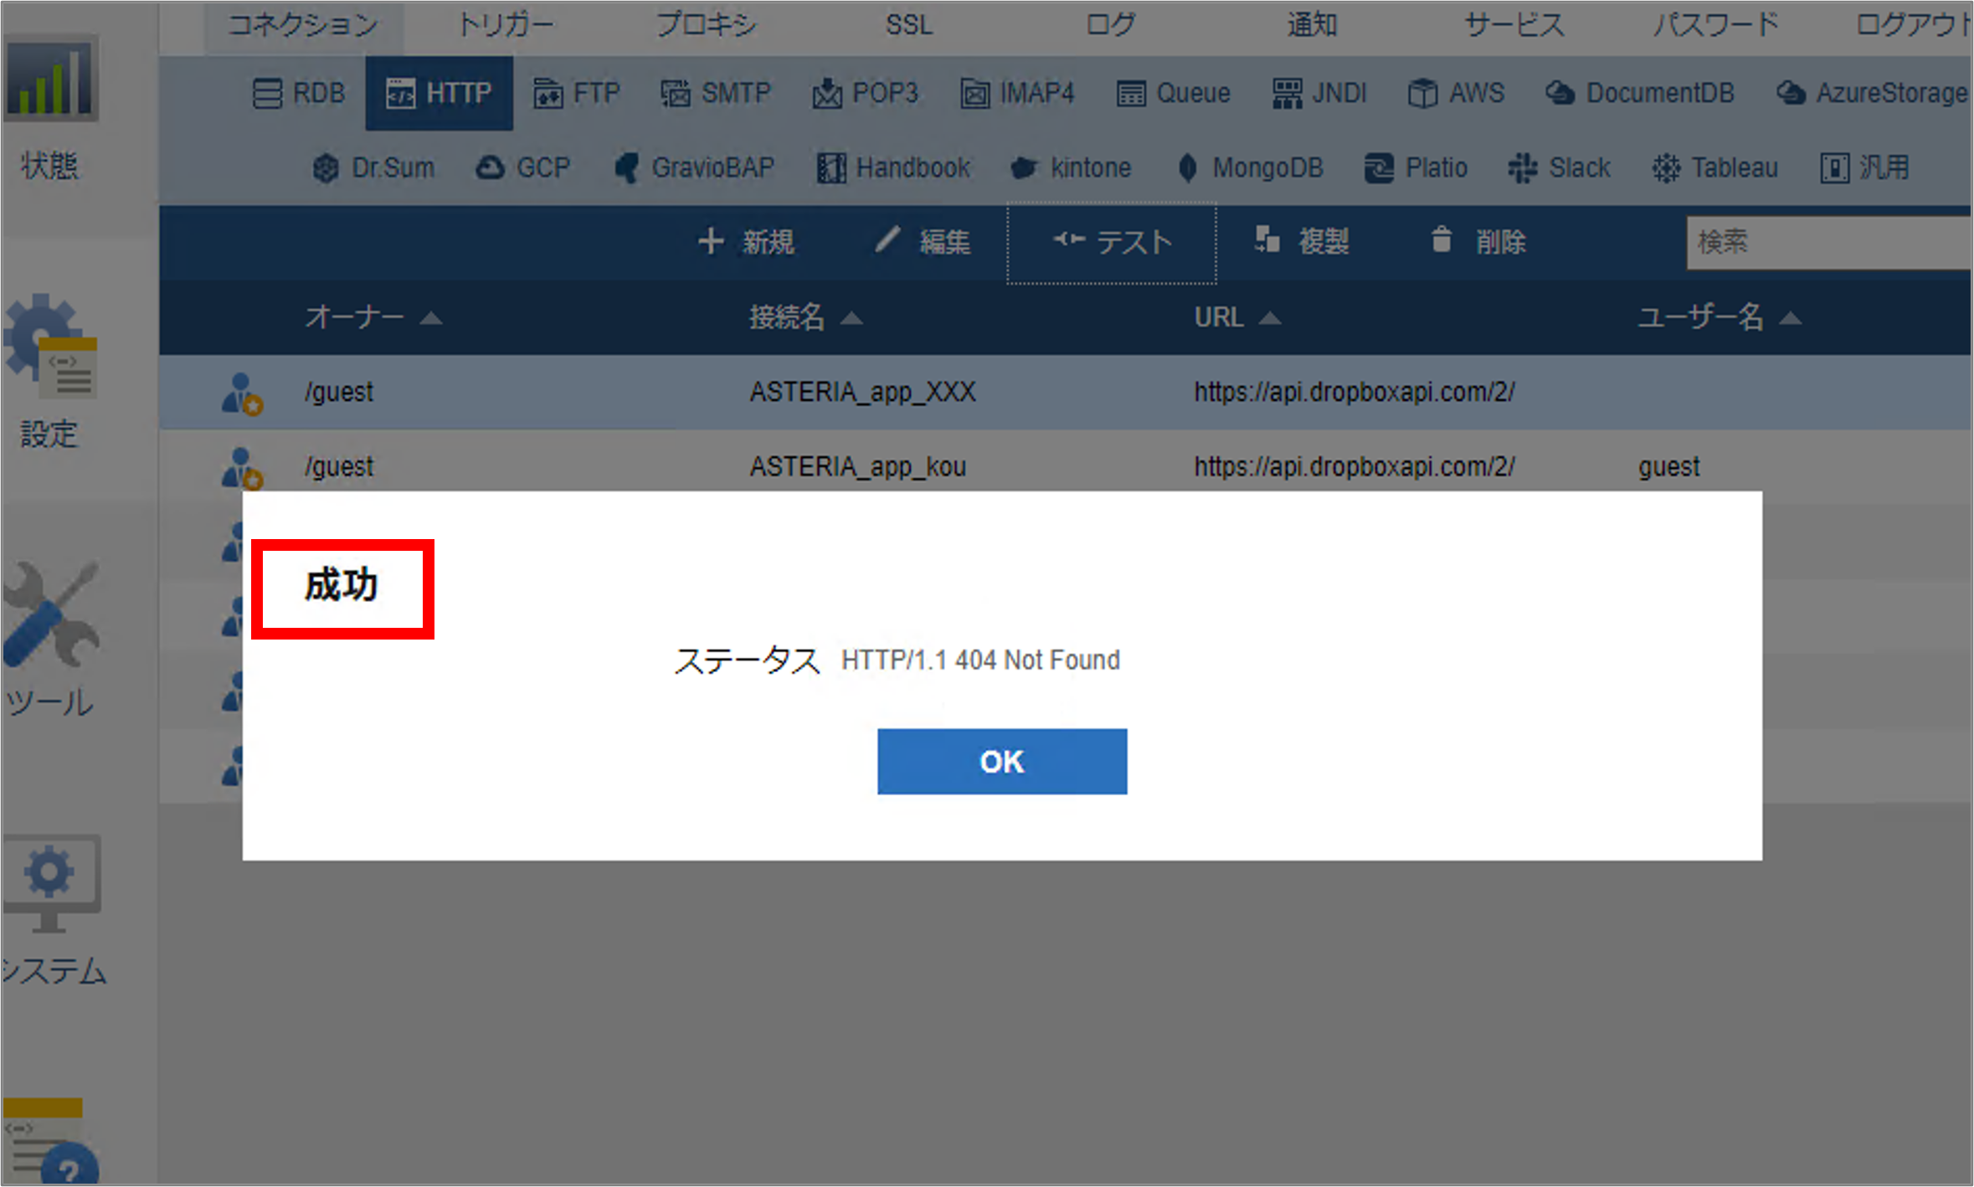The image size is (1974, 1187).
Task: Select the ASTERIA_app_kou connection row
Action: pos(1065,465)
